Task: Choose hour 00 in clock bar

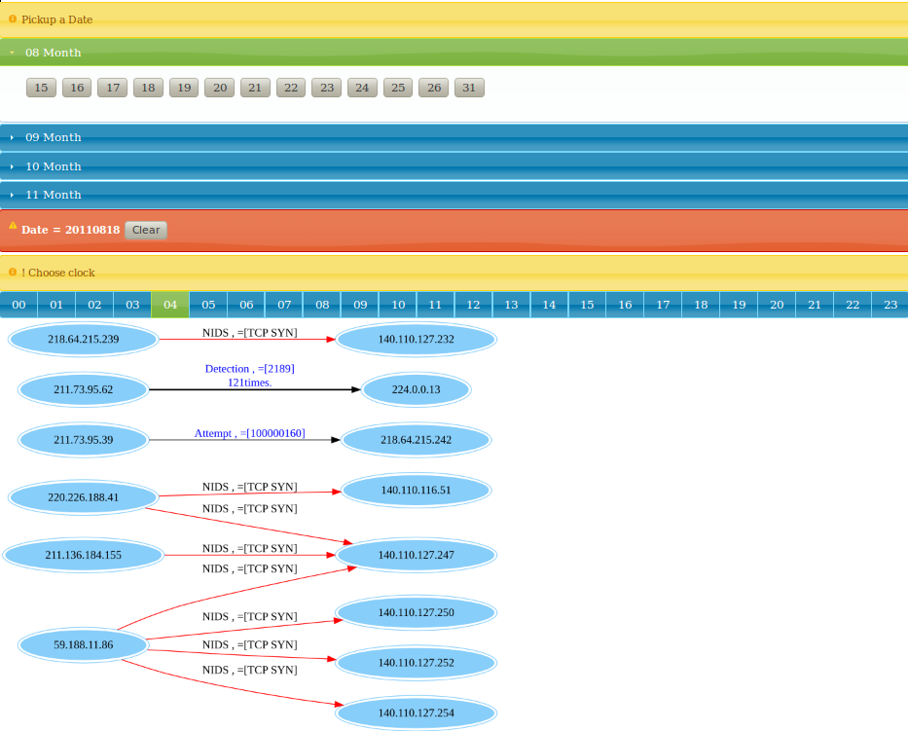Action: (18, 305)
